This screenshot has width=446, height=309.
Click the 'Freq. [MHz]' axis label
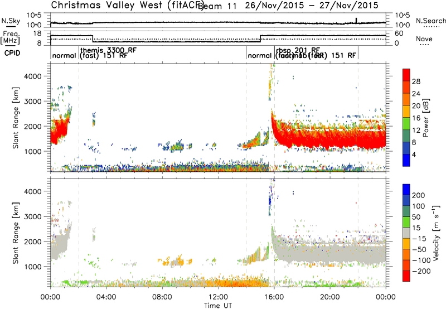click(x=10, y=38)
